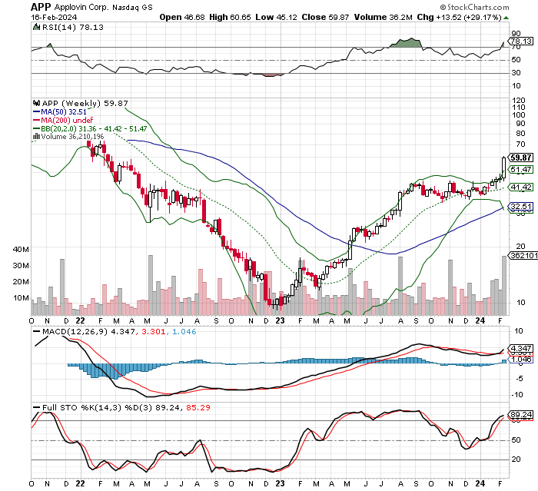
Task: Click the High 60.65 header value
Action: [x=230, y=17]
